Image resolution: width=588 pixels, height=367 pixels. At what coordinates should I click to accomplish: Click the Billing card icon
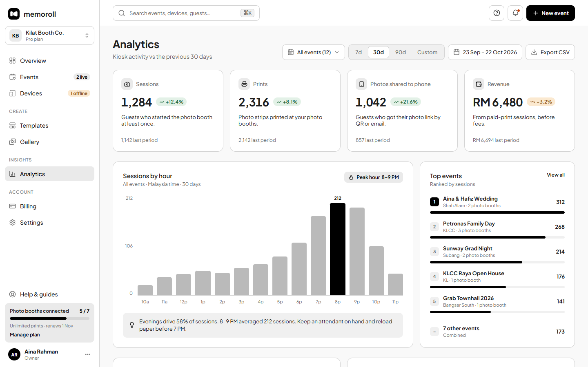pyautogui.click(x=13, y=206)
